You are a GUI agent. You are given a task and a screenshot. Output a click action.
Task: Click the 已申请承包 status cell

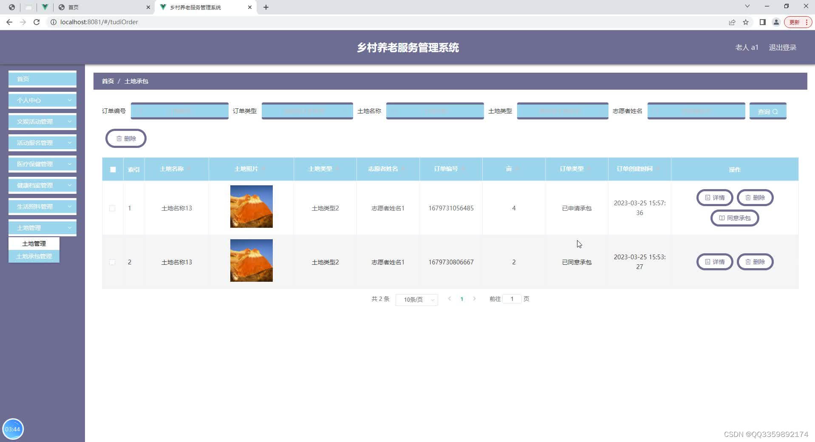point(577,208)
